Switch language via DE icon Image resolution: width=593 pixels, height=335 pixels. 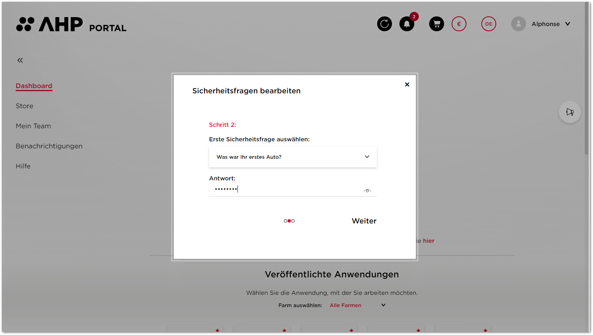[x=489, y=24]
